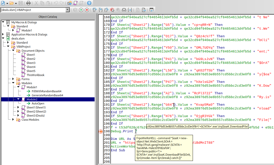Select Sheet3 under Document Objects
The height and width of the screenshot is (165, 274).
(x=31, y=63)
